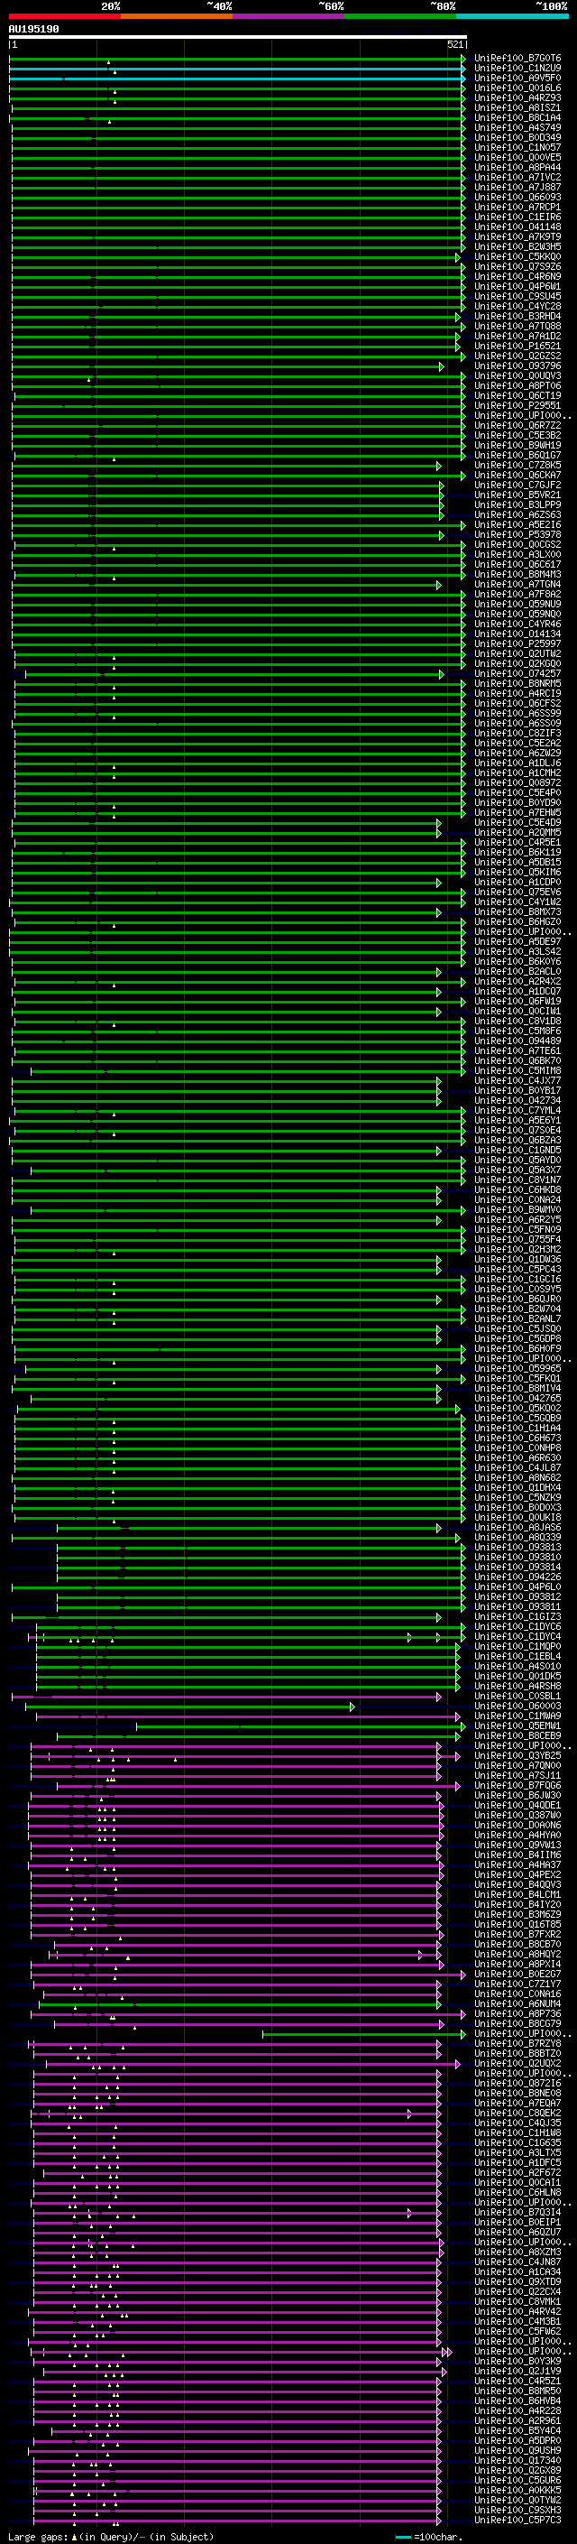Open hit UniRef100_A4RZ93
This screenshot has height=2544, width=577.
pyautogui.click(x=517, y=97)
